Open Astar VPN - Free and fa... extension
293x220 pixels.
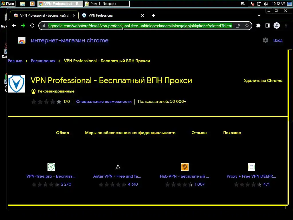pyautogui.click(x=117, y=176)
